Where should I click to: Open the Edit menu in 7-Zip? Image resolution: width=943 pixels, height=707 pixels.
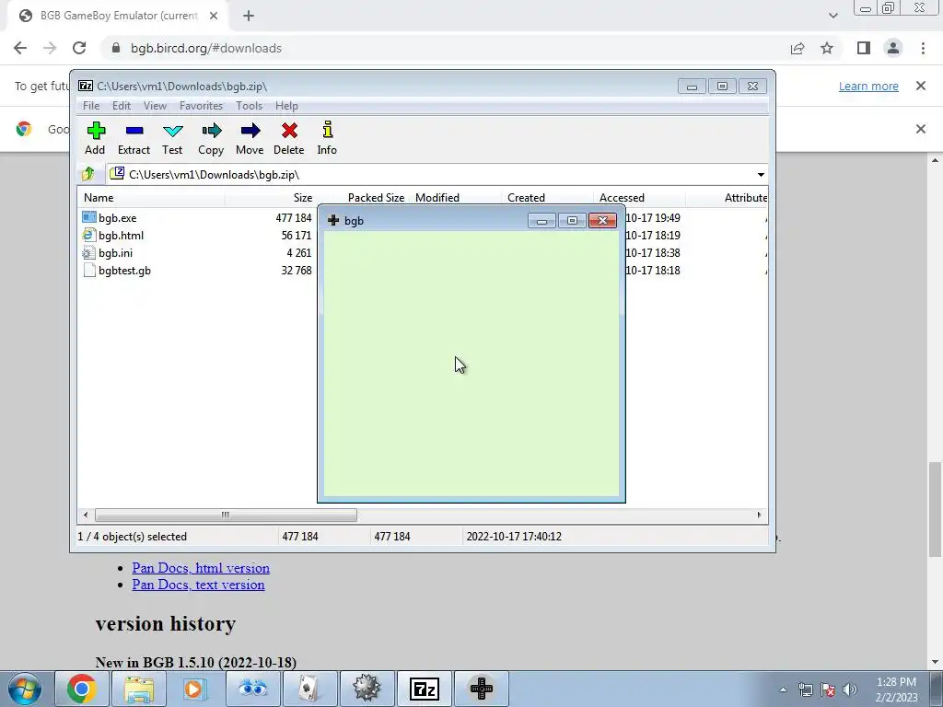pos(122,106)
